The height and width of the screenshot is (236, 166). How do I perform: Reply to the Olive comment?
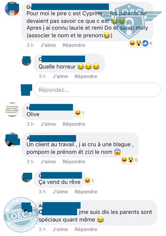tap(74, 124)
